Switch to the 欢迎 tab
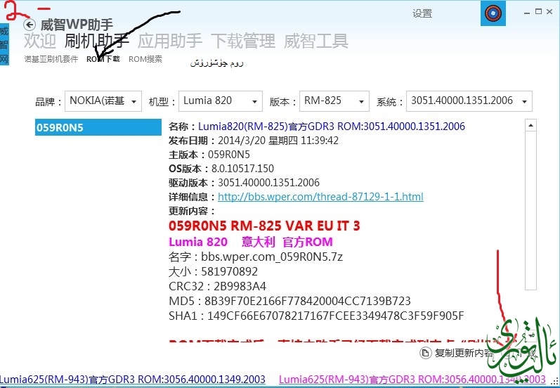Screen dimensions: 560x388 click(40, 40)
